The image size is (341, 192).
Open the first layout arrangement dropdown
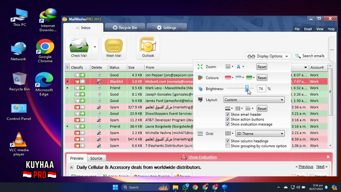click(x=229, y=109)
